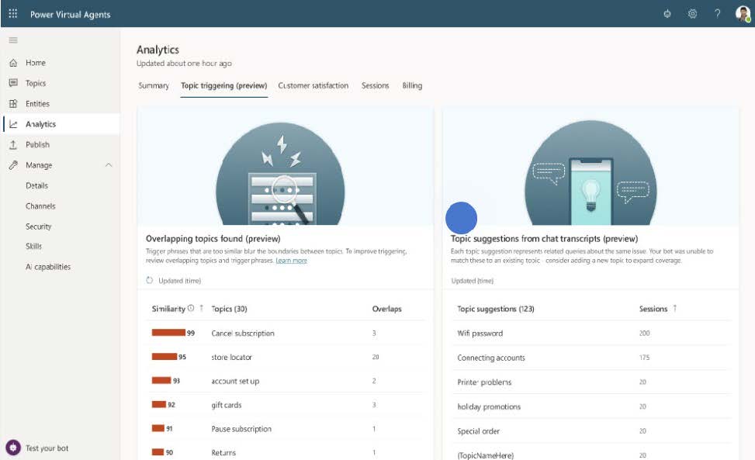Click the Overlapping topics illustration

280,174
